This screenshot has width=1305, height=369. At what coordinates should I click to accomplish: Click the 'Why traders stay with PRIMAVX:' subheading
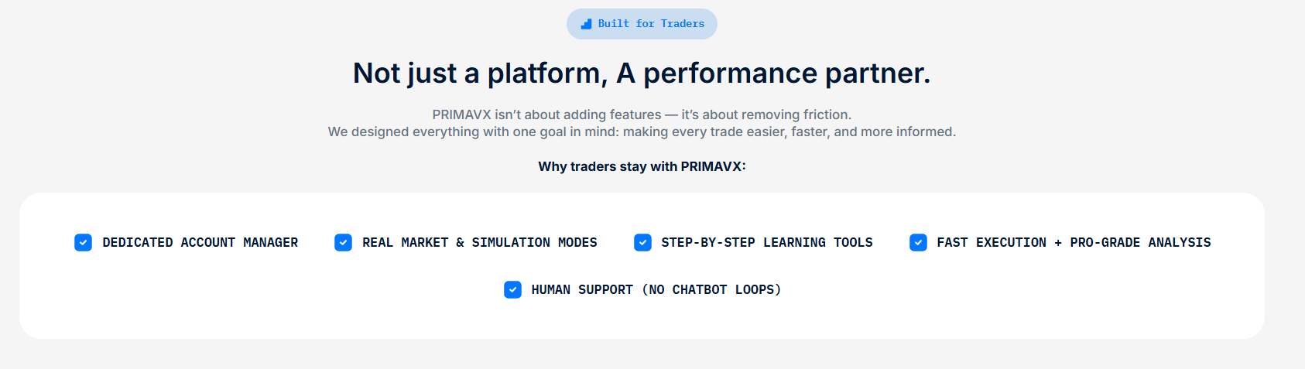pyautogui.click(x=642, y=166)
